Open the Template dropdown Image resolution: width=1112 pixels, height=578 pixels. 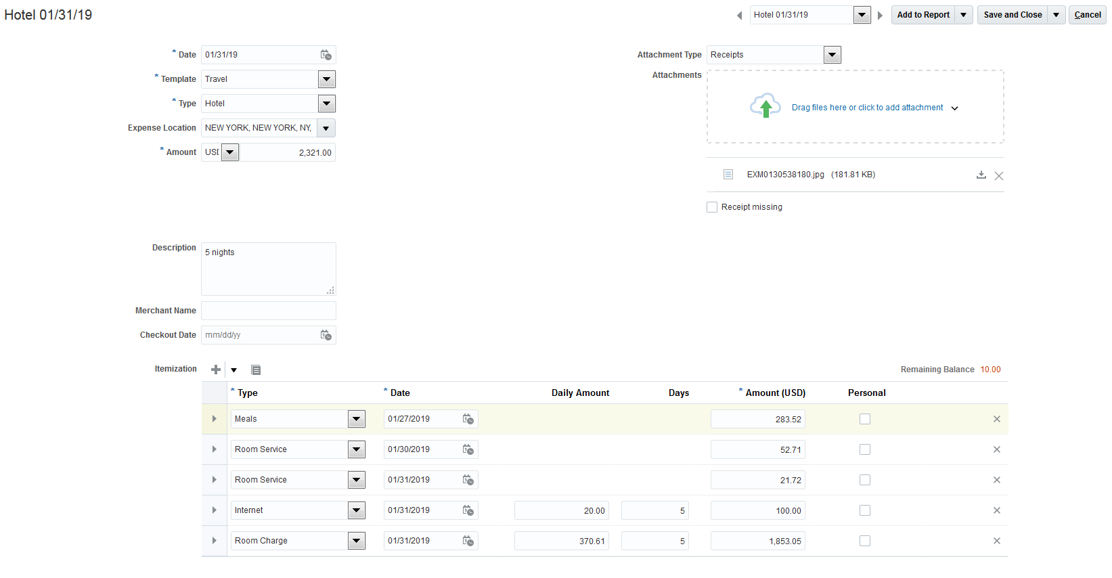[327, 79]
